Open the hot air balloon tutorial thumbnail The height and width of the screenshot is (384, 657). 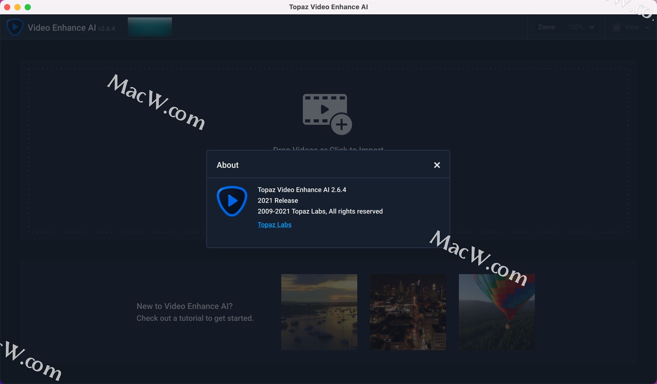click(x=497, y=312)
